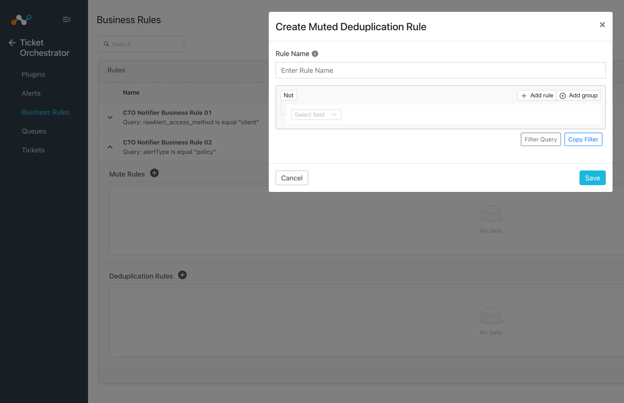Click the Name column header
Viewport: 624px width, 403px height.
click(131, 92)
